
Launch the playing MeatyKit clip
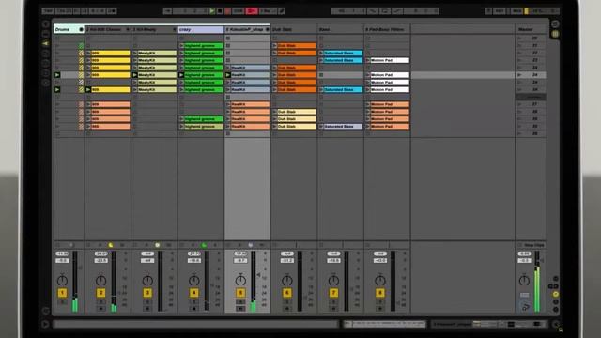click(x=135, y=75)
